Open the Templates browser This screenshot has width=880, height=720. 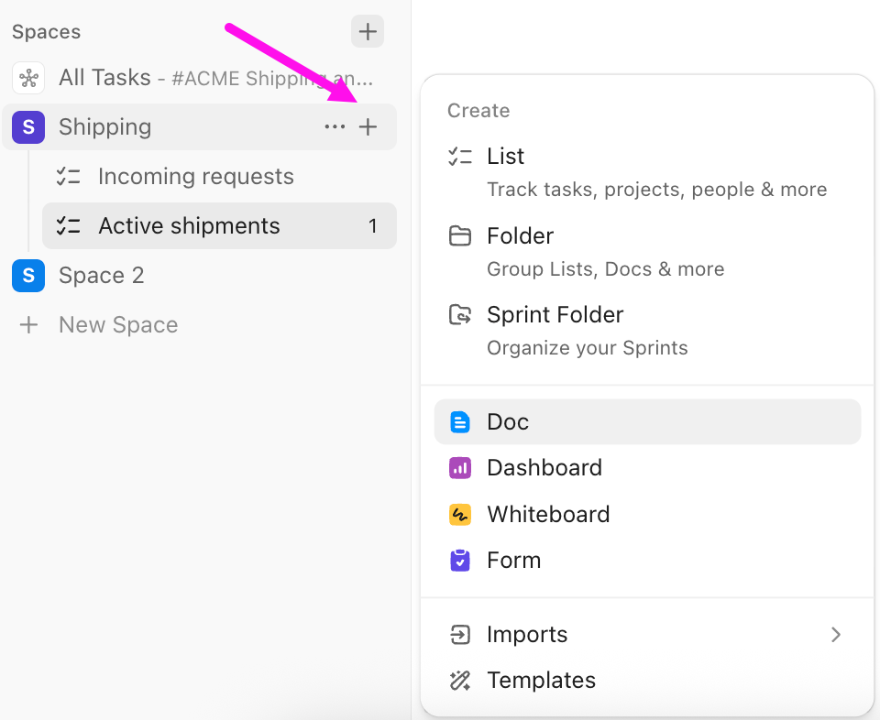[541, 680]
